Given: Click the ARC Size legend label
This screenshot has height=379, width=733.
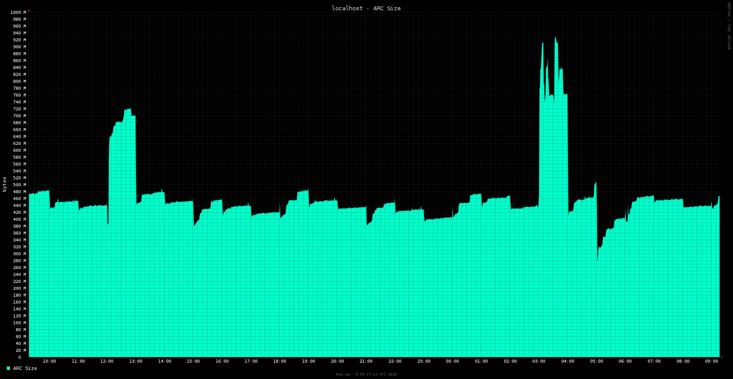Looking at the screenshot, I should pos(25,368).
